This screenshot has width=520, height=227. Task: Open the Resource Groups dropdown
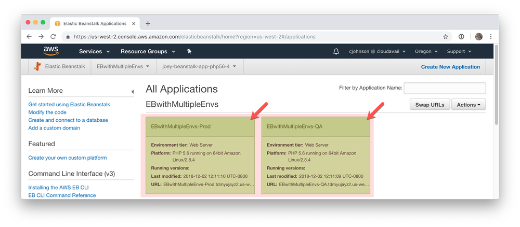click(148, 51)
